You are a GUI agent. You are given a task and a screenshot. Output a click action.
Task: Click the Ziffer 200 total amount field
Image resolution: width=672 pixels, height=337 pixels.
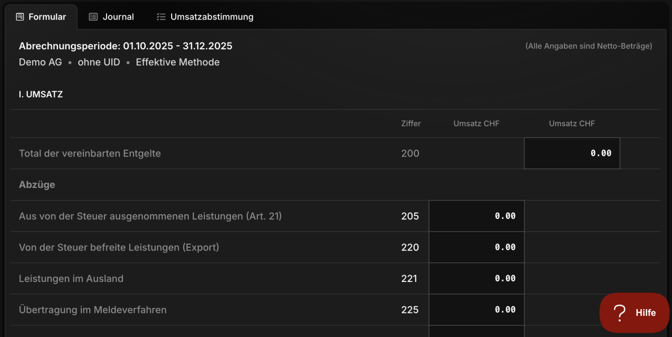[572, 153]
